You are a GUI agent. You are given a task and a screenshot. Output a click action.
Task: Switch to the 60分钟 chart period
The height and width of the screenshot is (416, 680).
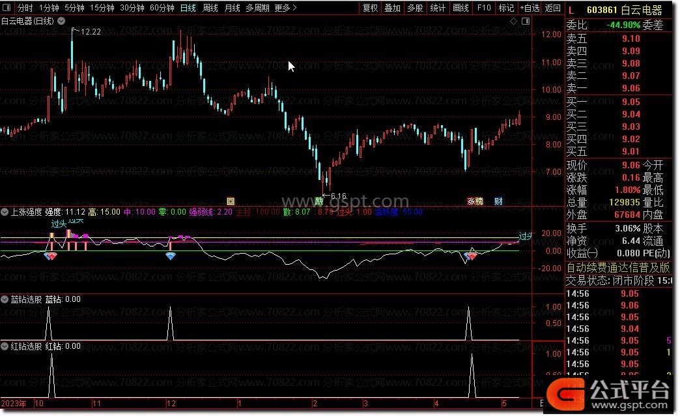pos(162,8)
